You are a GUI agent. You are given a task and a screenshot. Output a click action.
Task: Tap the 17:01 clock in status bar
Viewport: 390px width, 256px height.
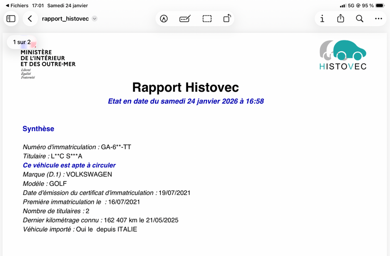38,5
